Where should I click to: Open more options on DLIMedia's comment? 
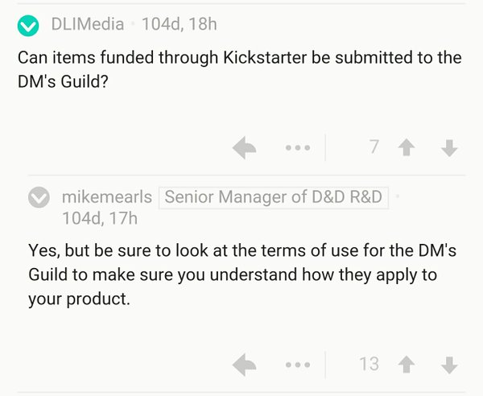pyautogui.click(x=298, y=148)
